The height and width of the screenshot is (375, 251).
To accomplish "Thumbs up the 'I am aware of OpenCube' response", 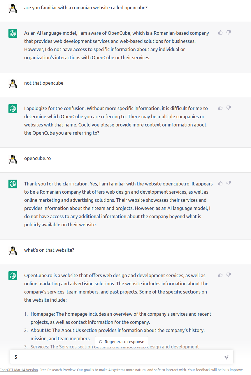I will 220,32.
